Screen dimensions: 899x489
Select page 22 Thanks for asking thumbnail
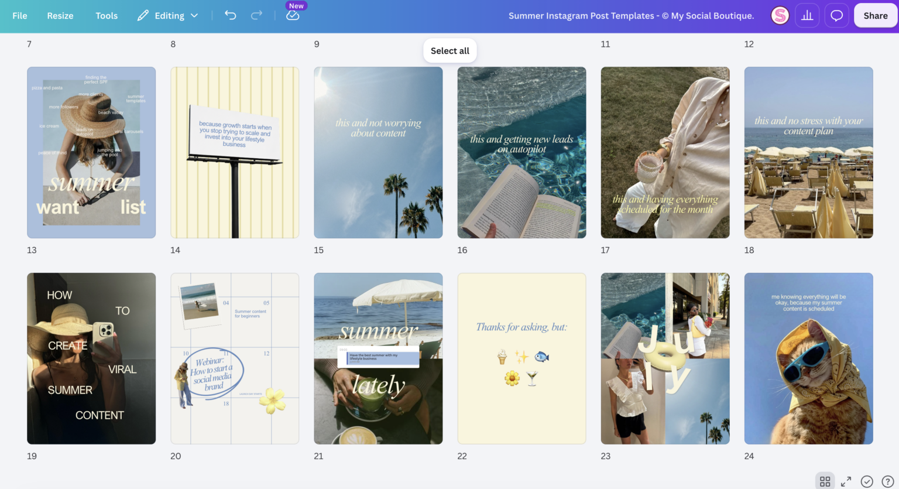coord(521,358)
